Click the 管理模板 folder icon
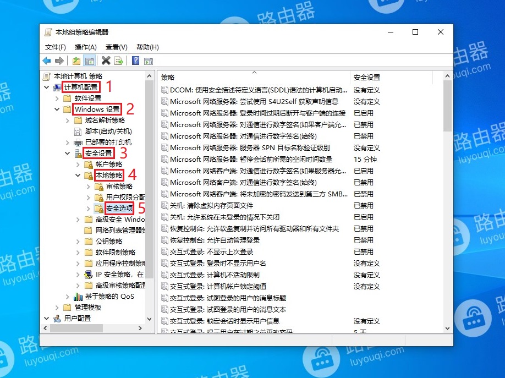The height and width of the screenshot is (378, 505). [x=67, y=308]
